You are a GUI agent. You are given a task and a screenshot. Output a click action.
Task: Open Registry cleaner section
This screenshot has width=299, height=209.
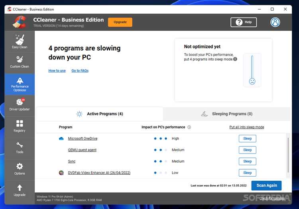tap(20, 126)
